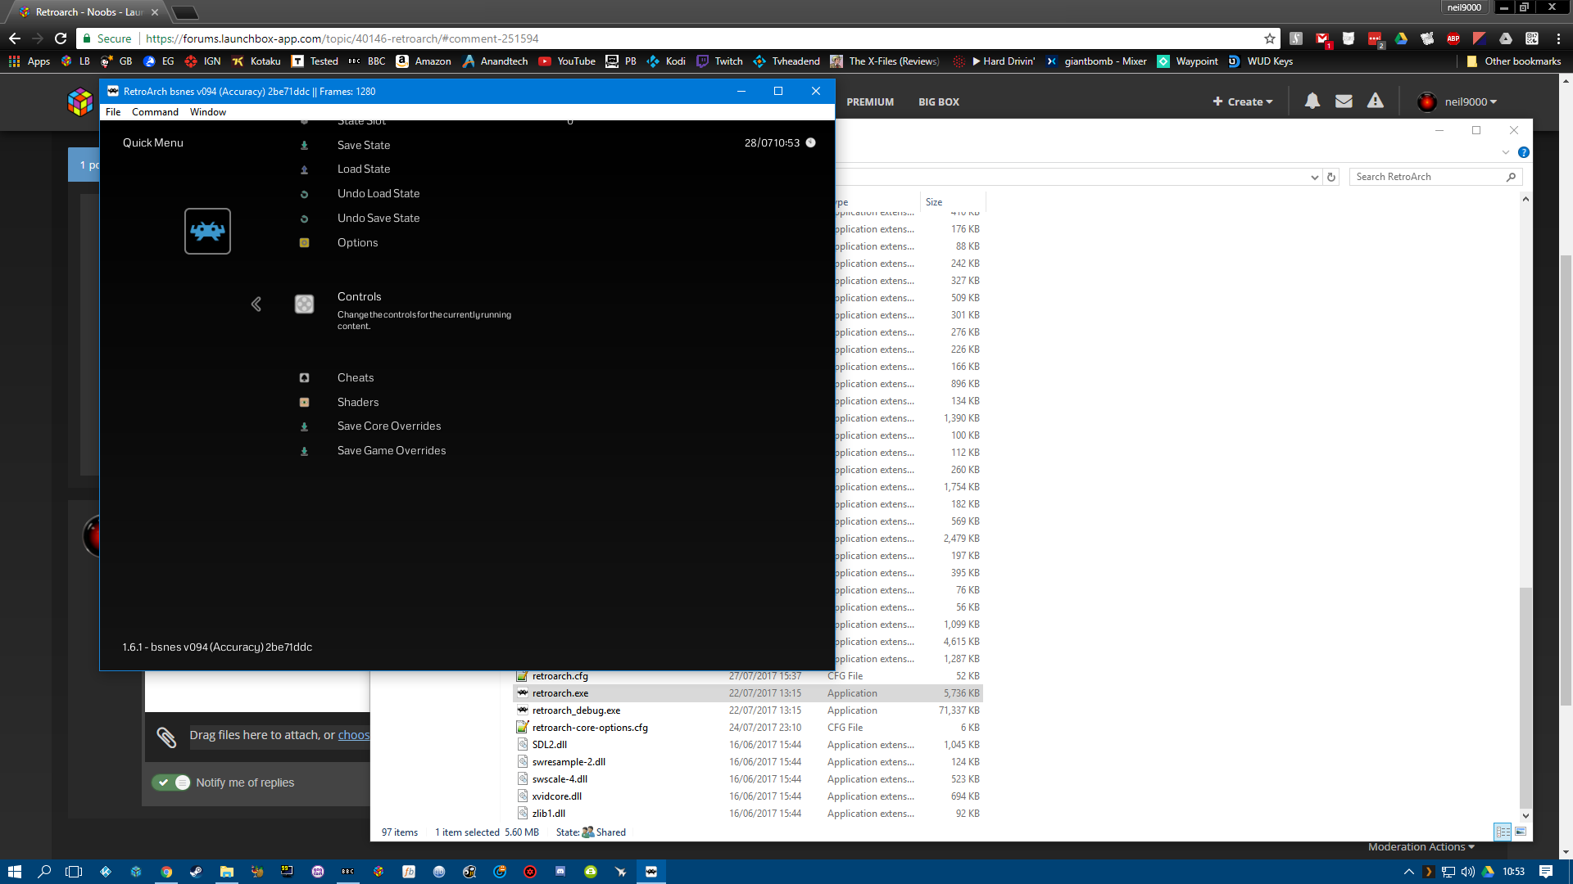Click the Undo Load State icon

tap(304, 194)
